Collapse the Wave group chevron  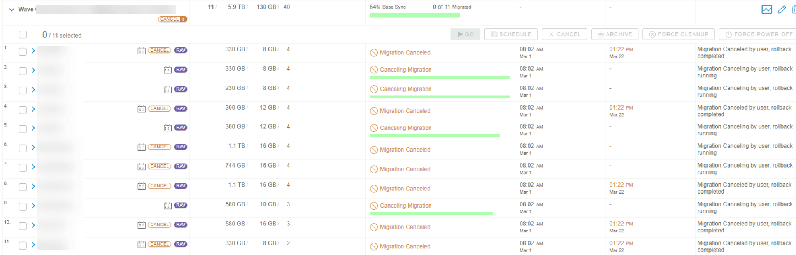pos(12,10)
